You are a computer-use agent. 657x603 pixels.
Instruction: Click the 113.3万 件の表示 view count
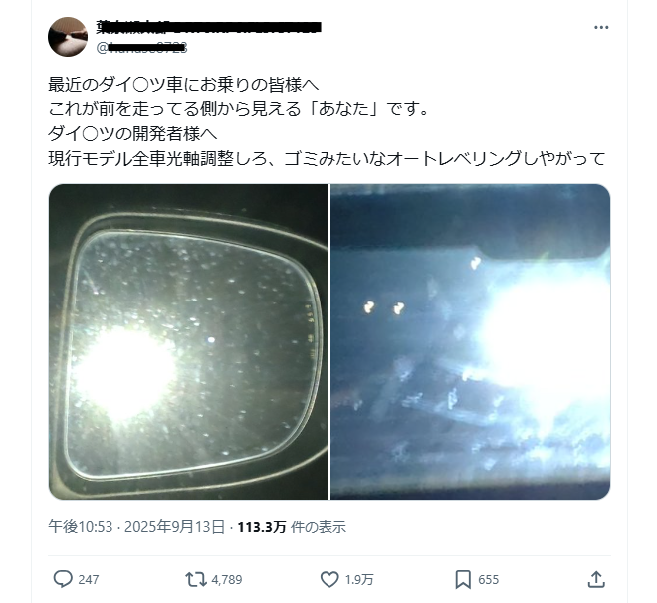[x=292, y=526]
